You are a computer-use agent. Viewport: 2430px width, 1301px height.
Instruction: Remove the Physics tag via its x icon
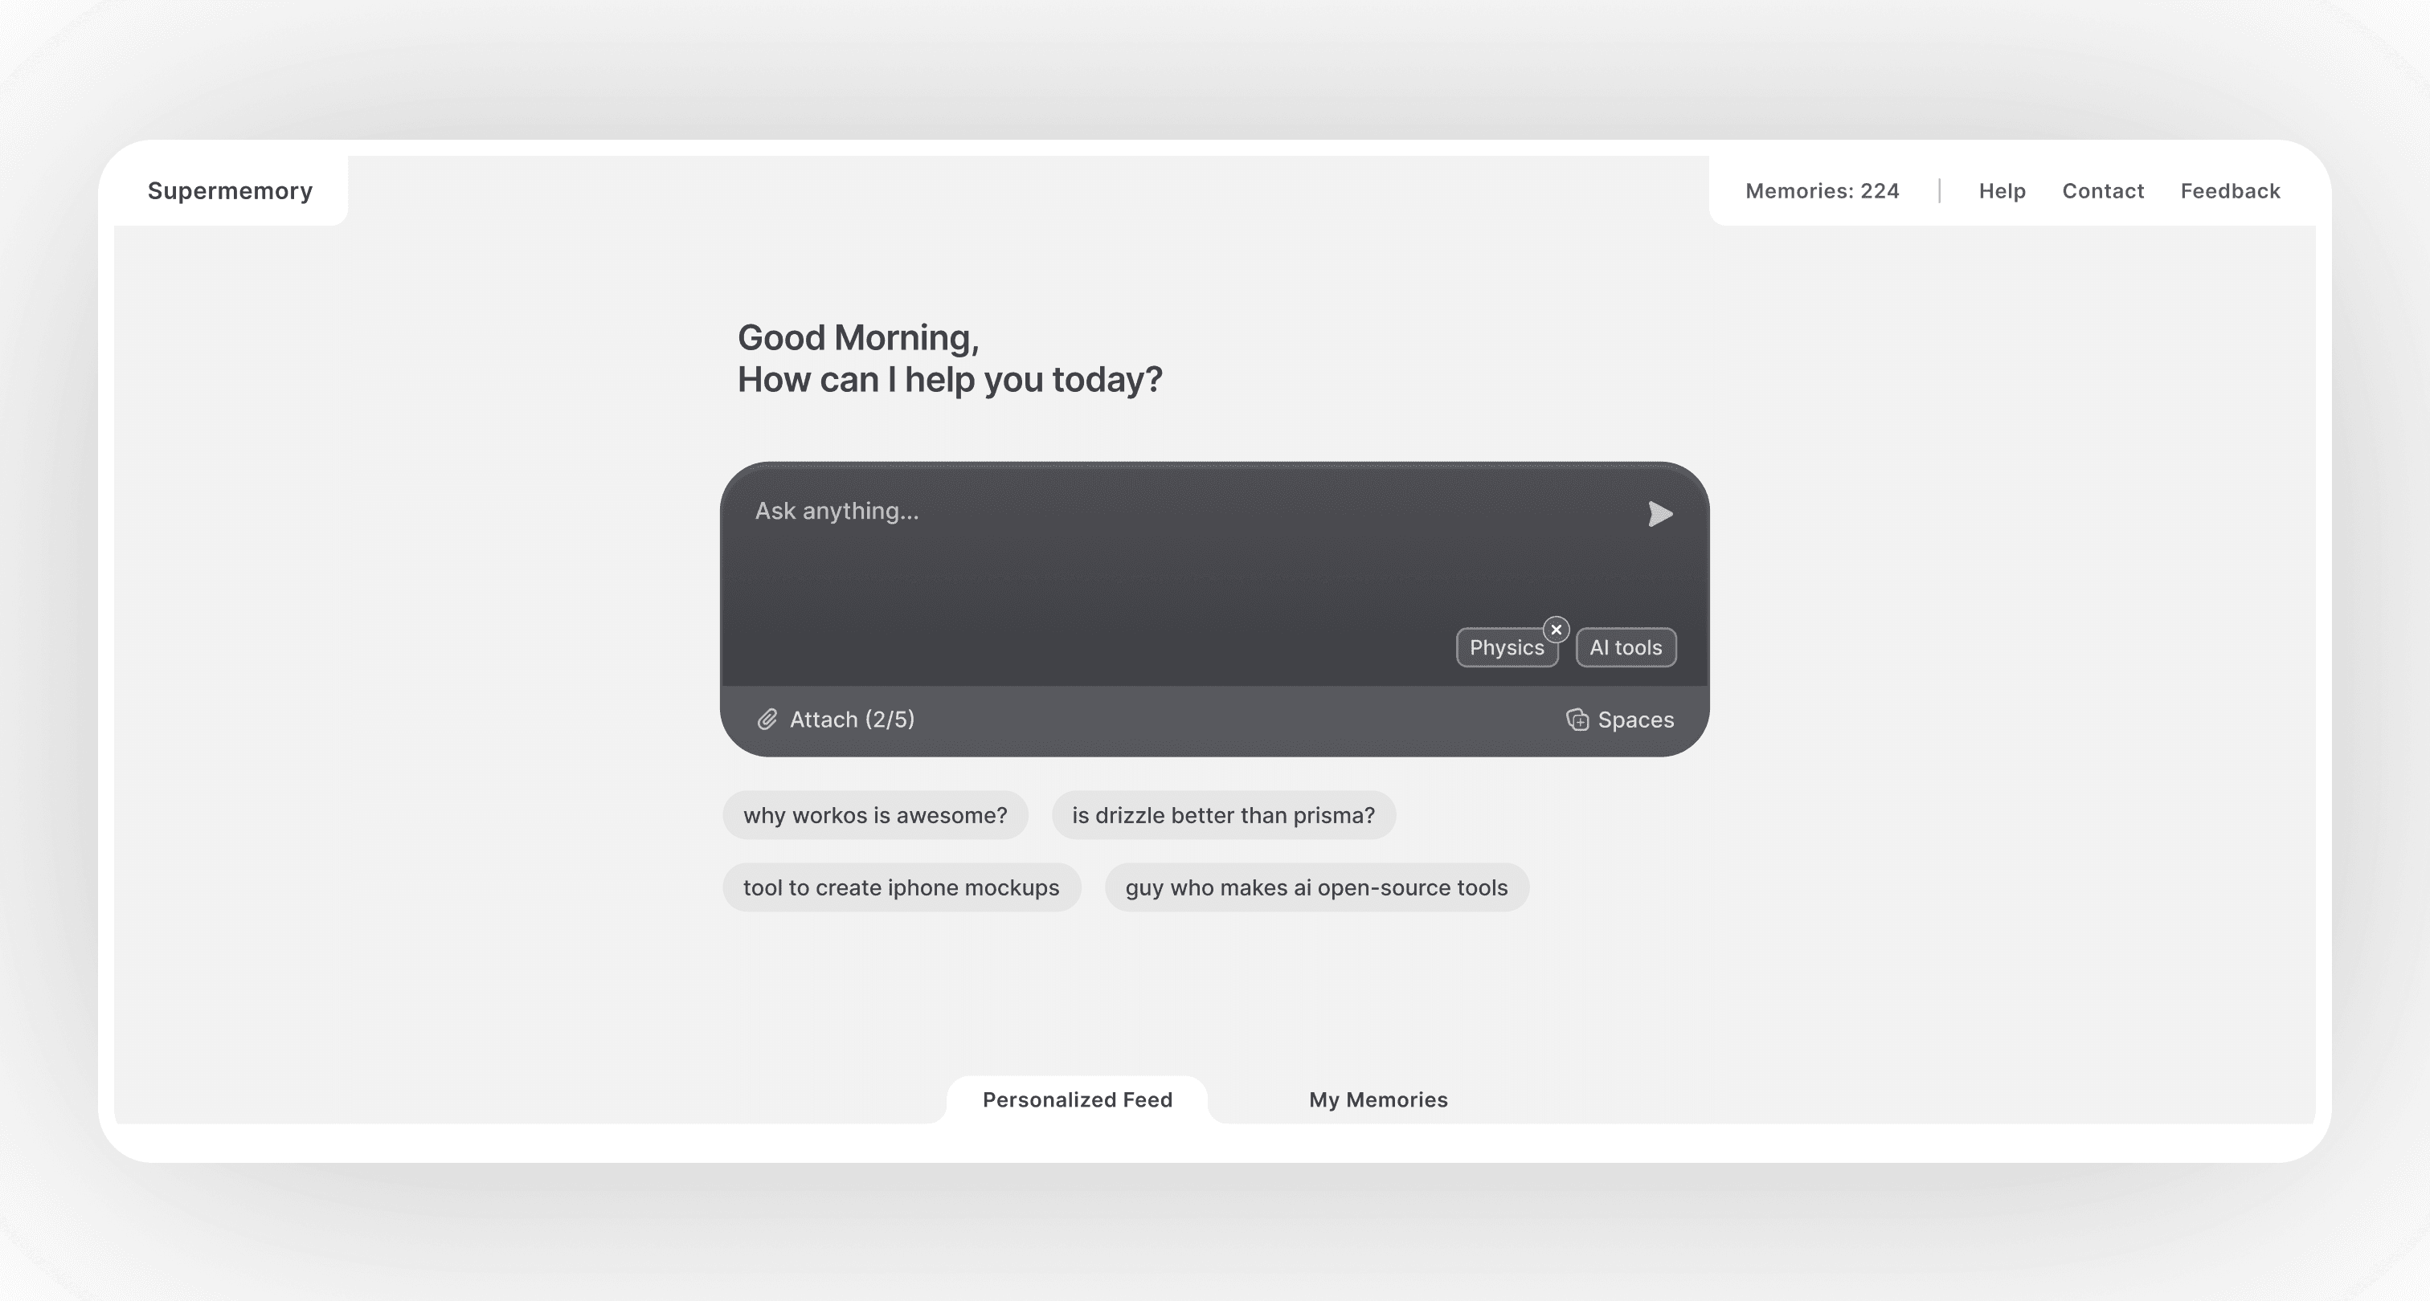(1557, 630)
